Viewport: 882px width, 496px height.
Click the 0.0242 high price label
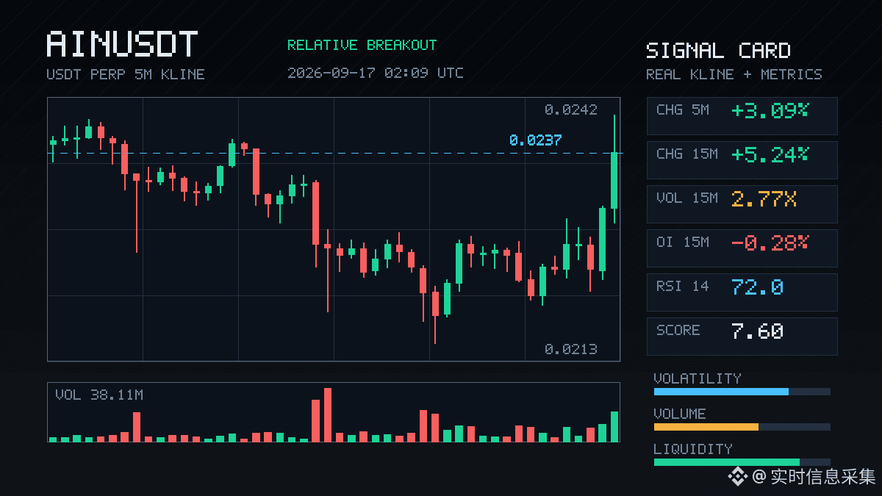pyautogui.click(x=570, y=110)
